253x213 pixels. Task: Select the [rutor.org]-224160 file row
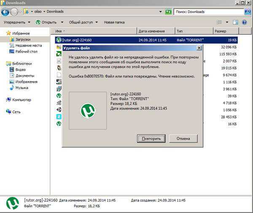coord(146,40)
